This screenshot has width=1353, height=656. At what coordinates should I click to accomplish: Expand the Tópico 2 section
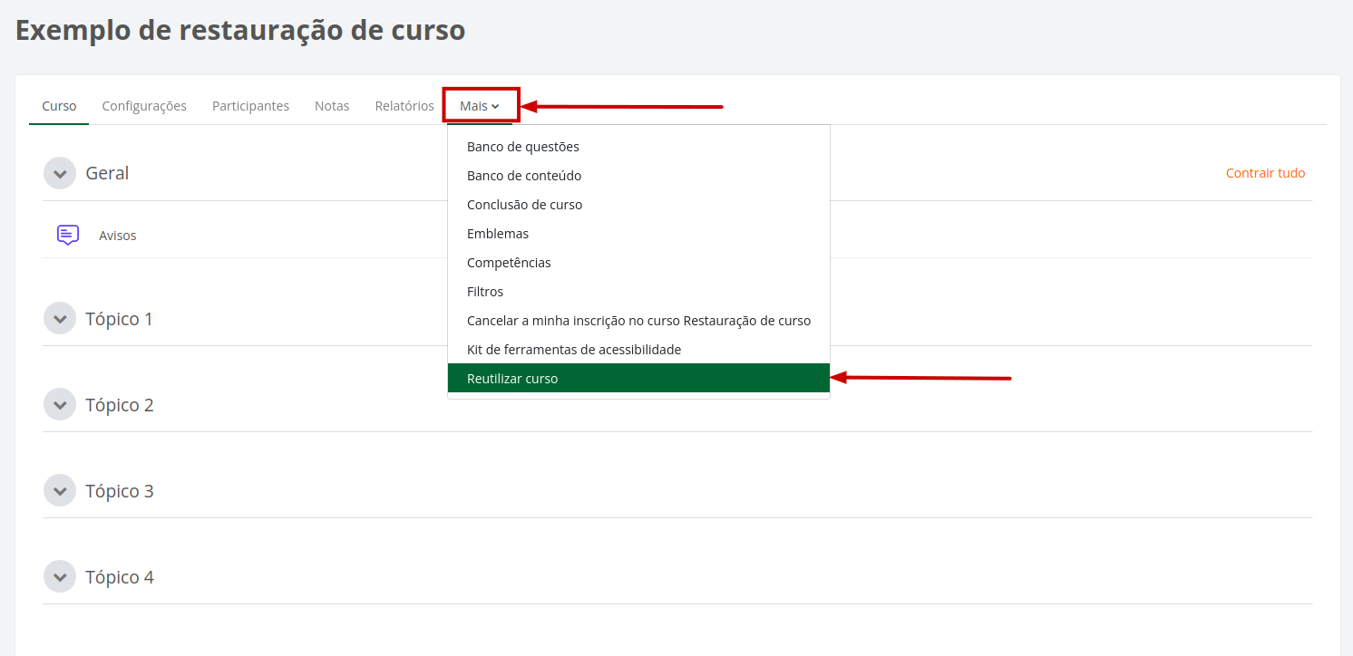pos(59,404)
